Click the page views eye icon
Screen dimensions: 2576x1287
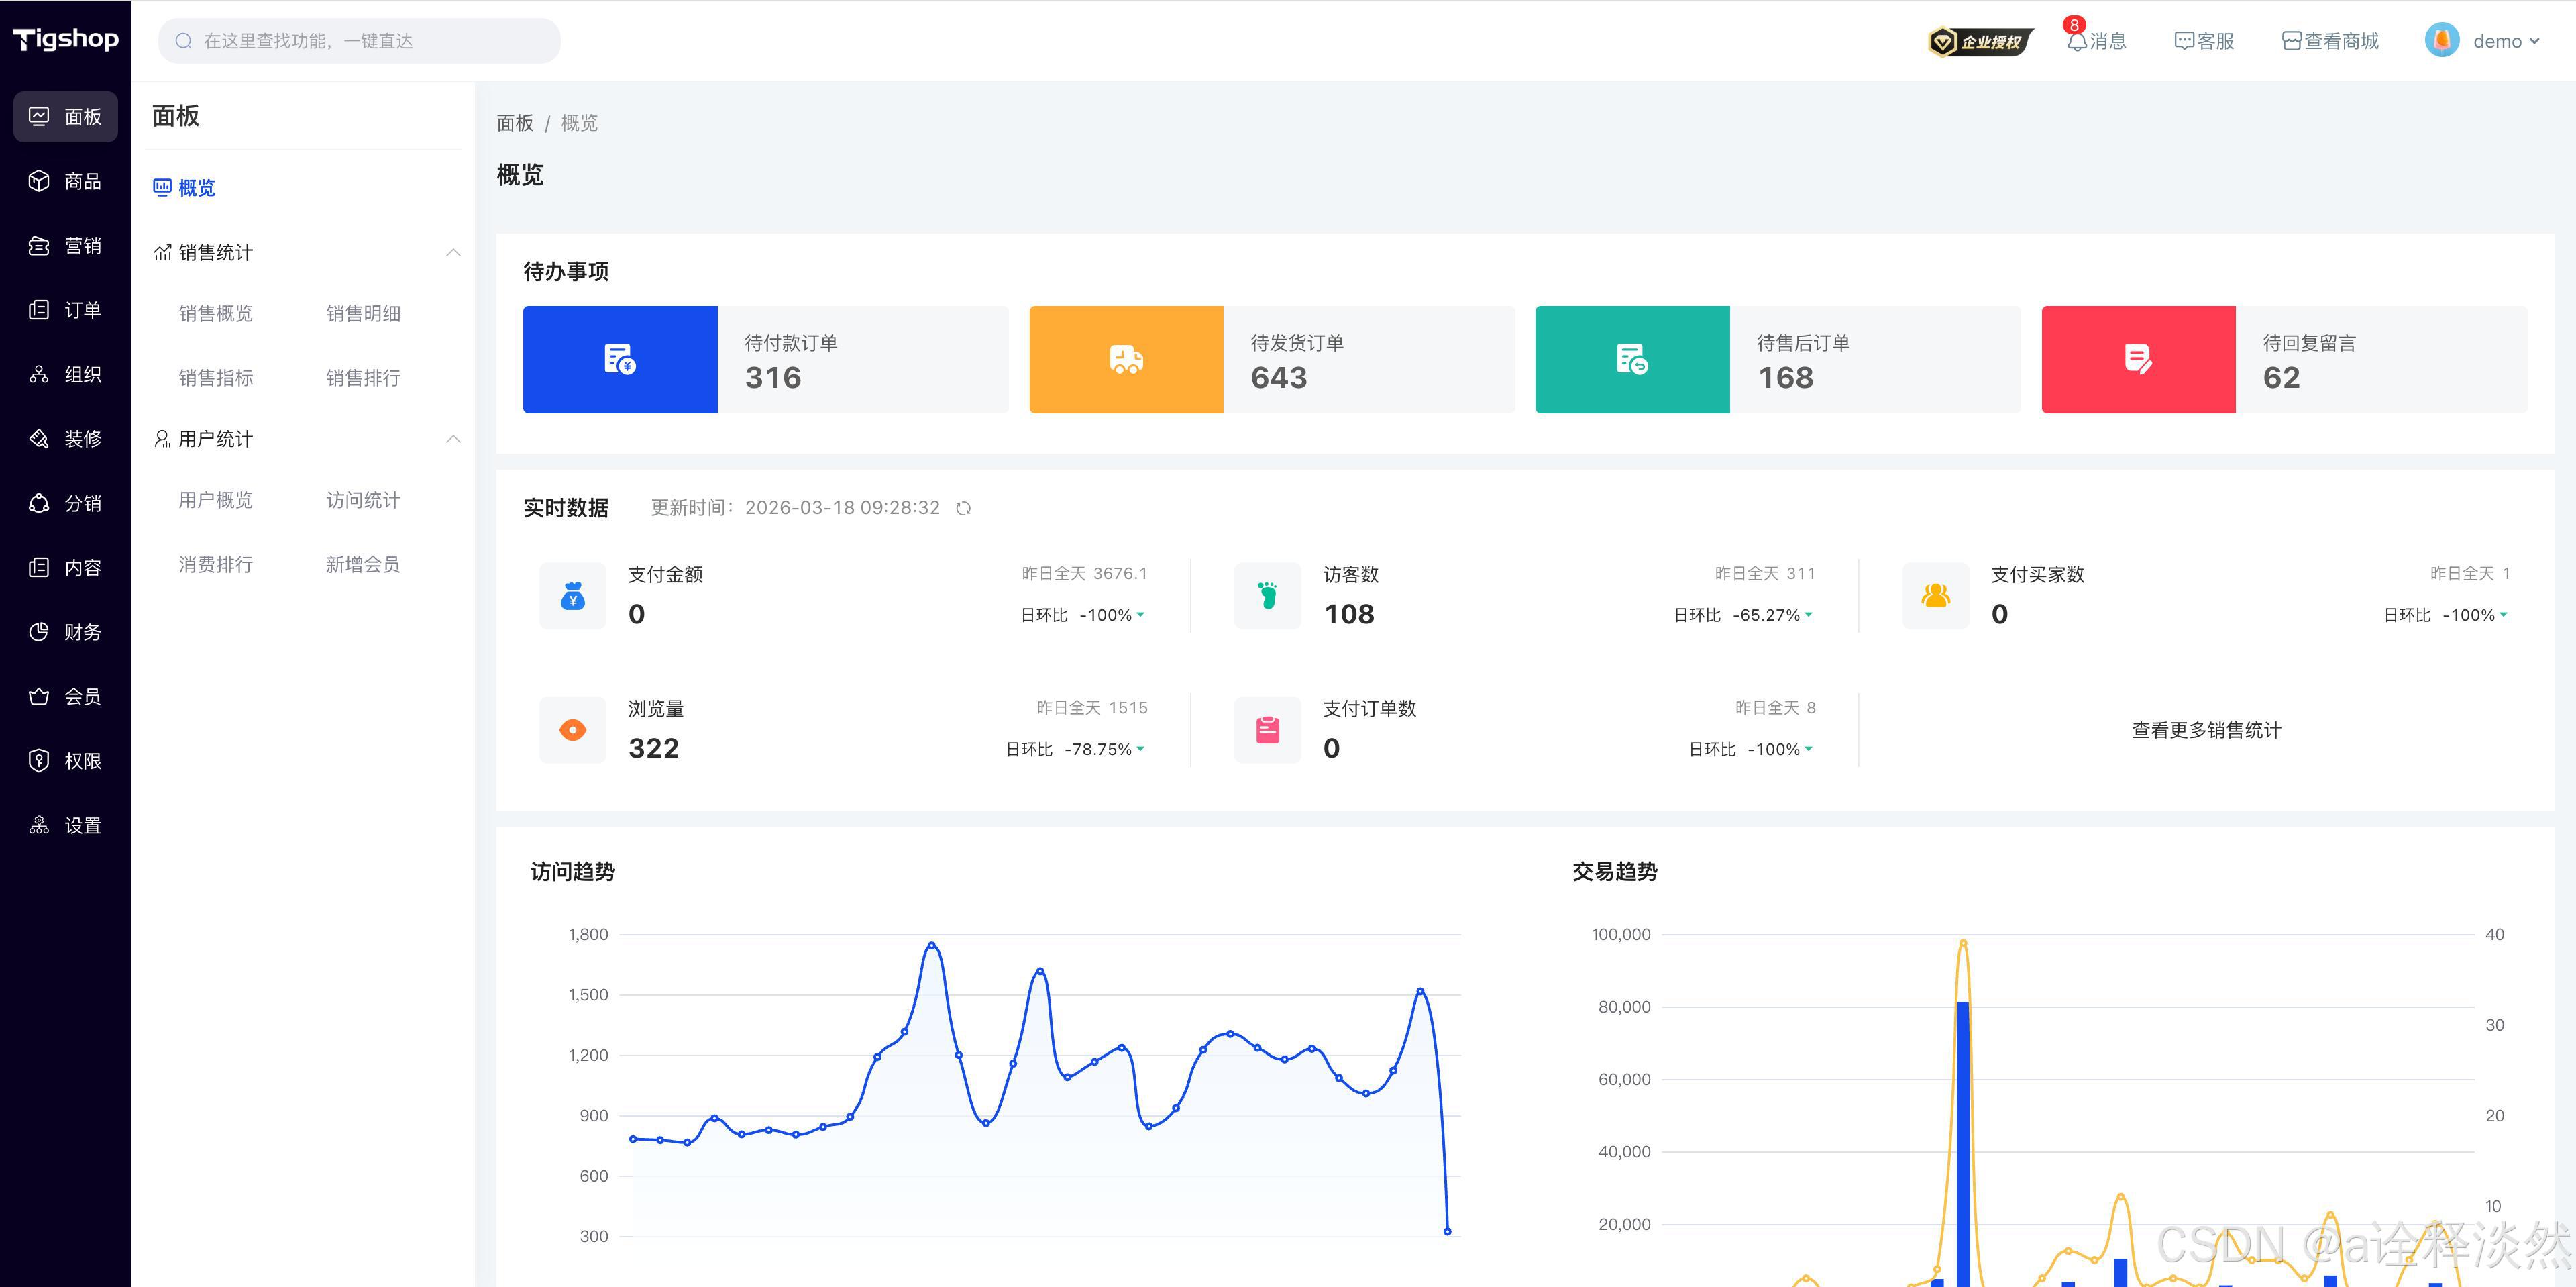point(573,730)
